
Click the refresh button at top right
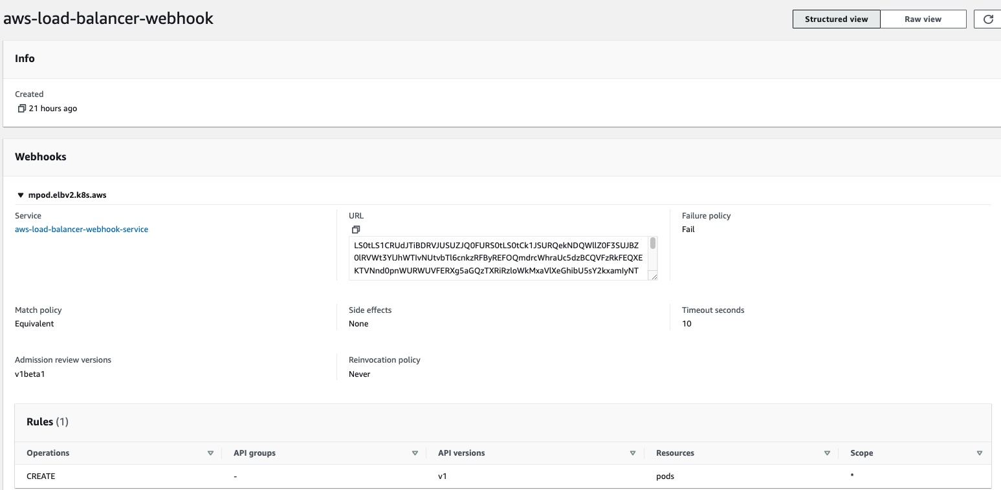tap(987, 19)
